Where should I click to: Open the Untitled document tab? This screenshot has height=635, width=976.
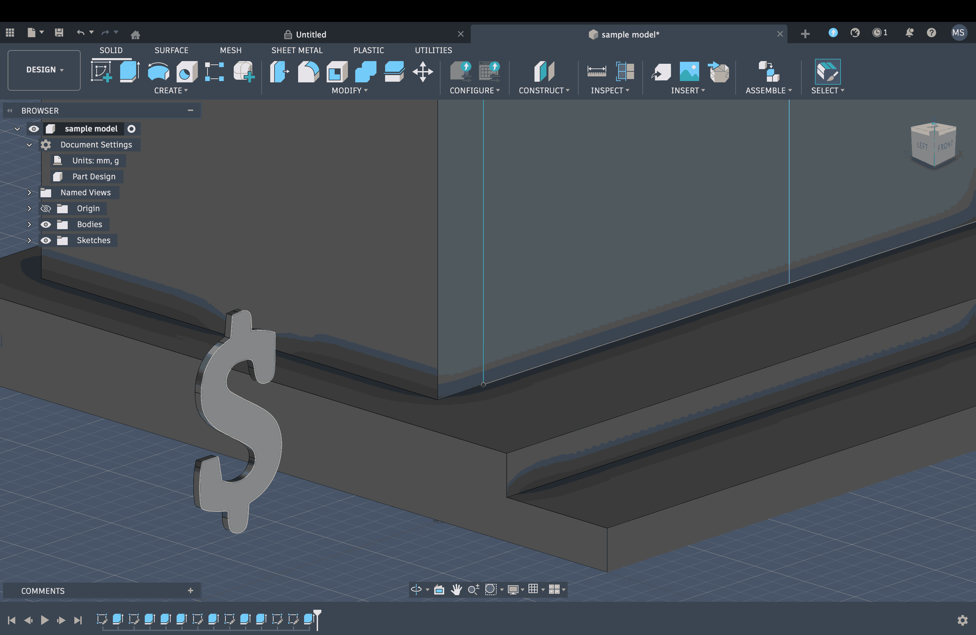[311, 35]
